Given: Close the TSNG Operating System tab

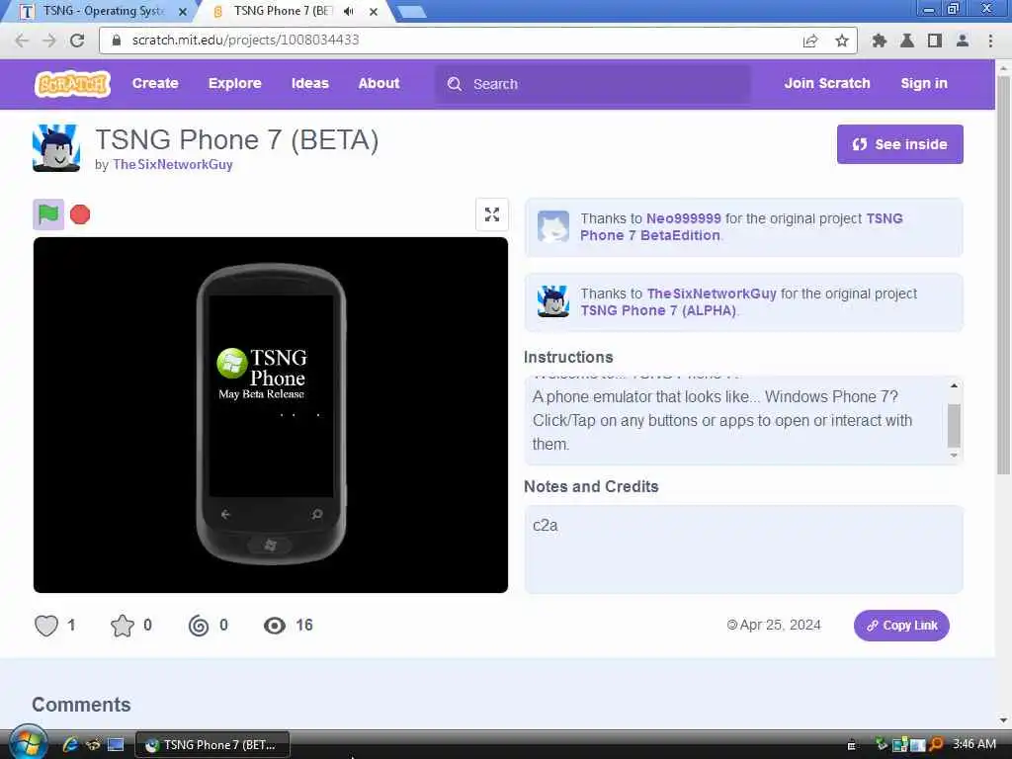Looking at the screenshot, I should coord(183,11).
